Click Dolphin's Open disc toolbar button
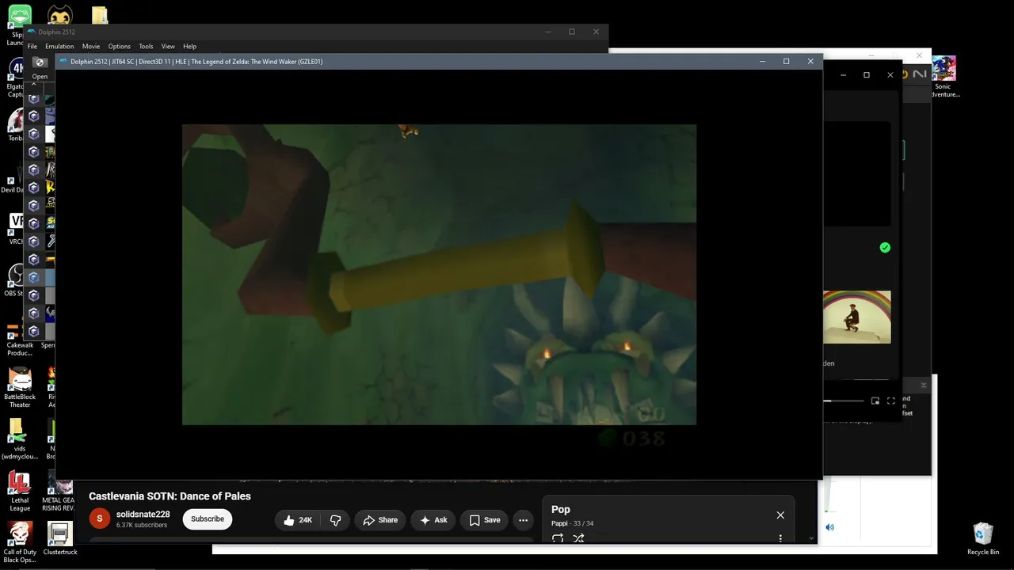 coord(40,67)
